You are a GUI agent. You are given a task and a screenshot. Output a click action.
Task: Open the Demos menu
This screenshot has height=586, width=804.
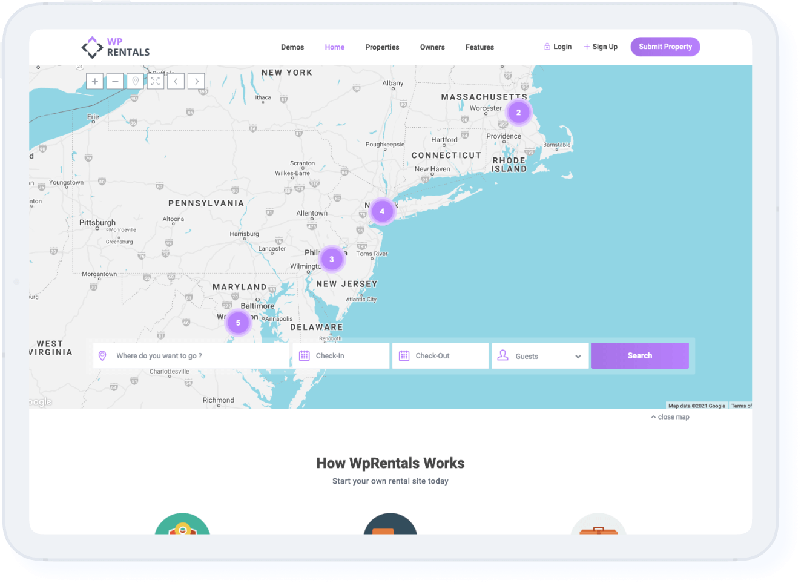pyautogui.click(x=292, y=47)
